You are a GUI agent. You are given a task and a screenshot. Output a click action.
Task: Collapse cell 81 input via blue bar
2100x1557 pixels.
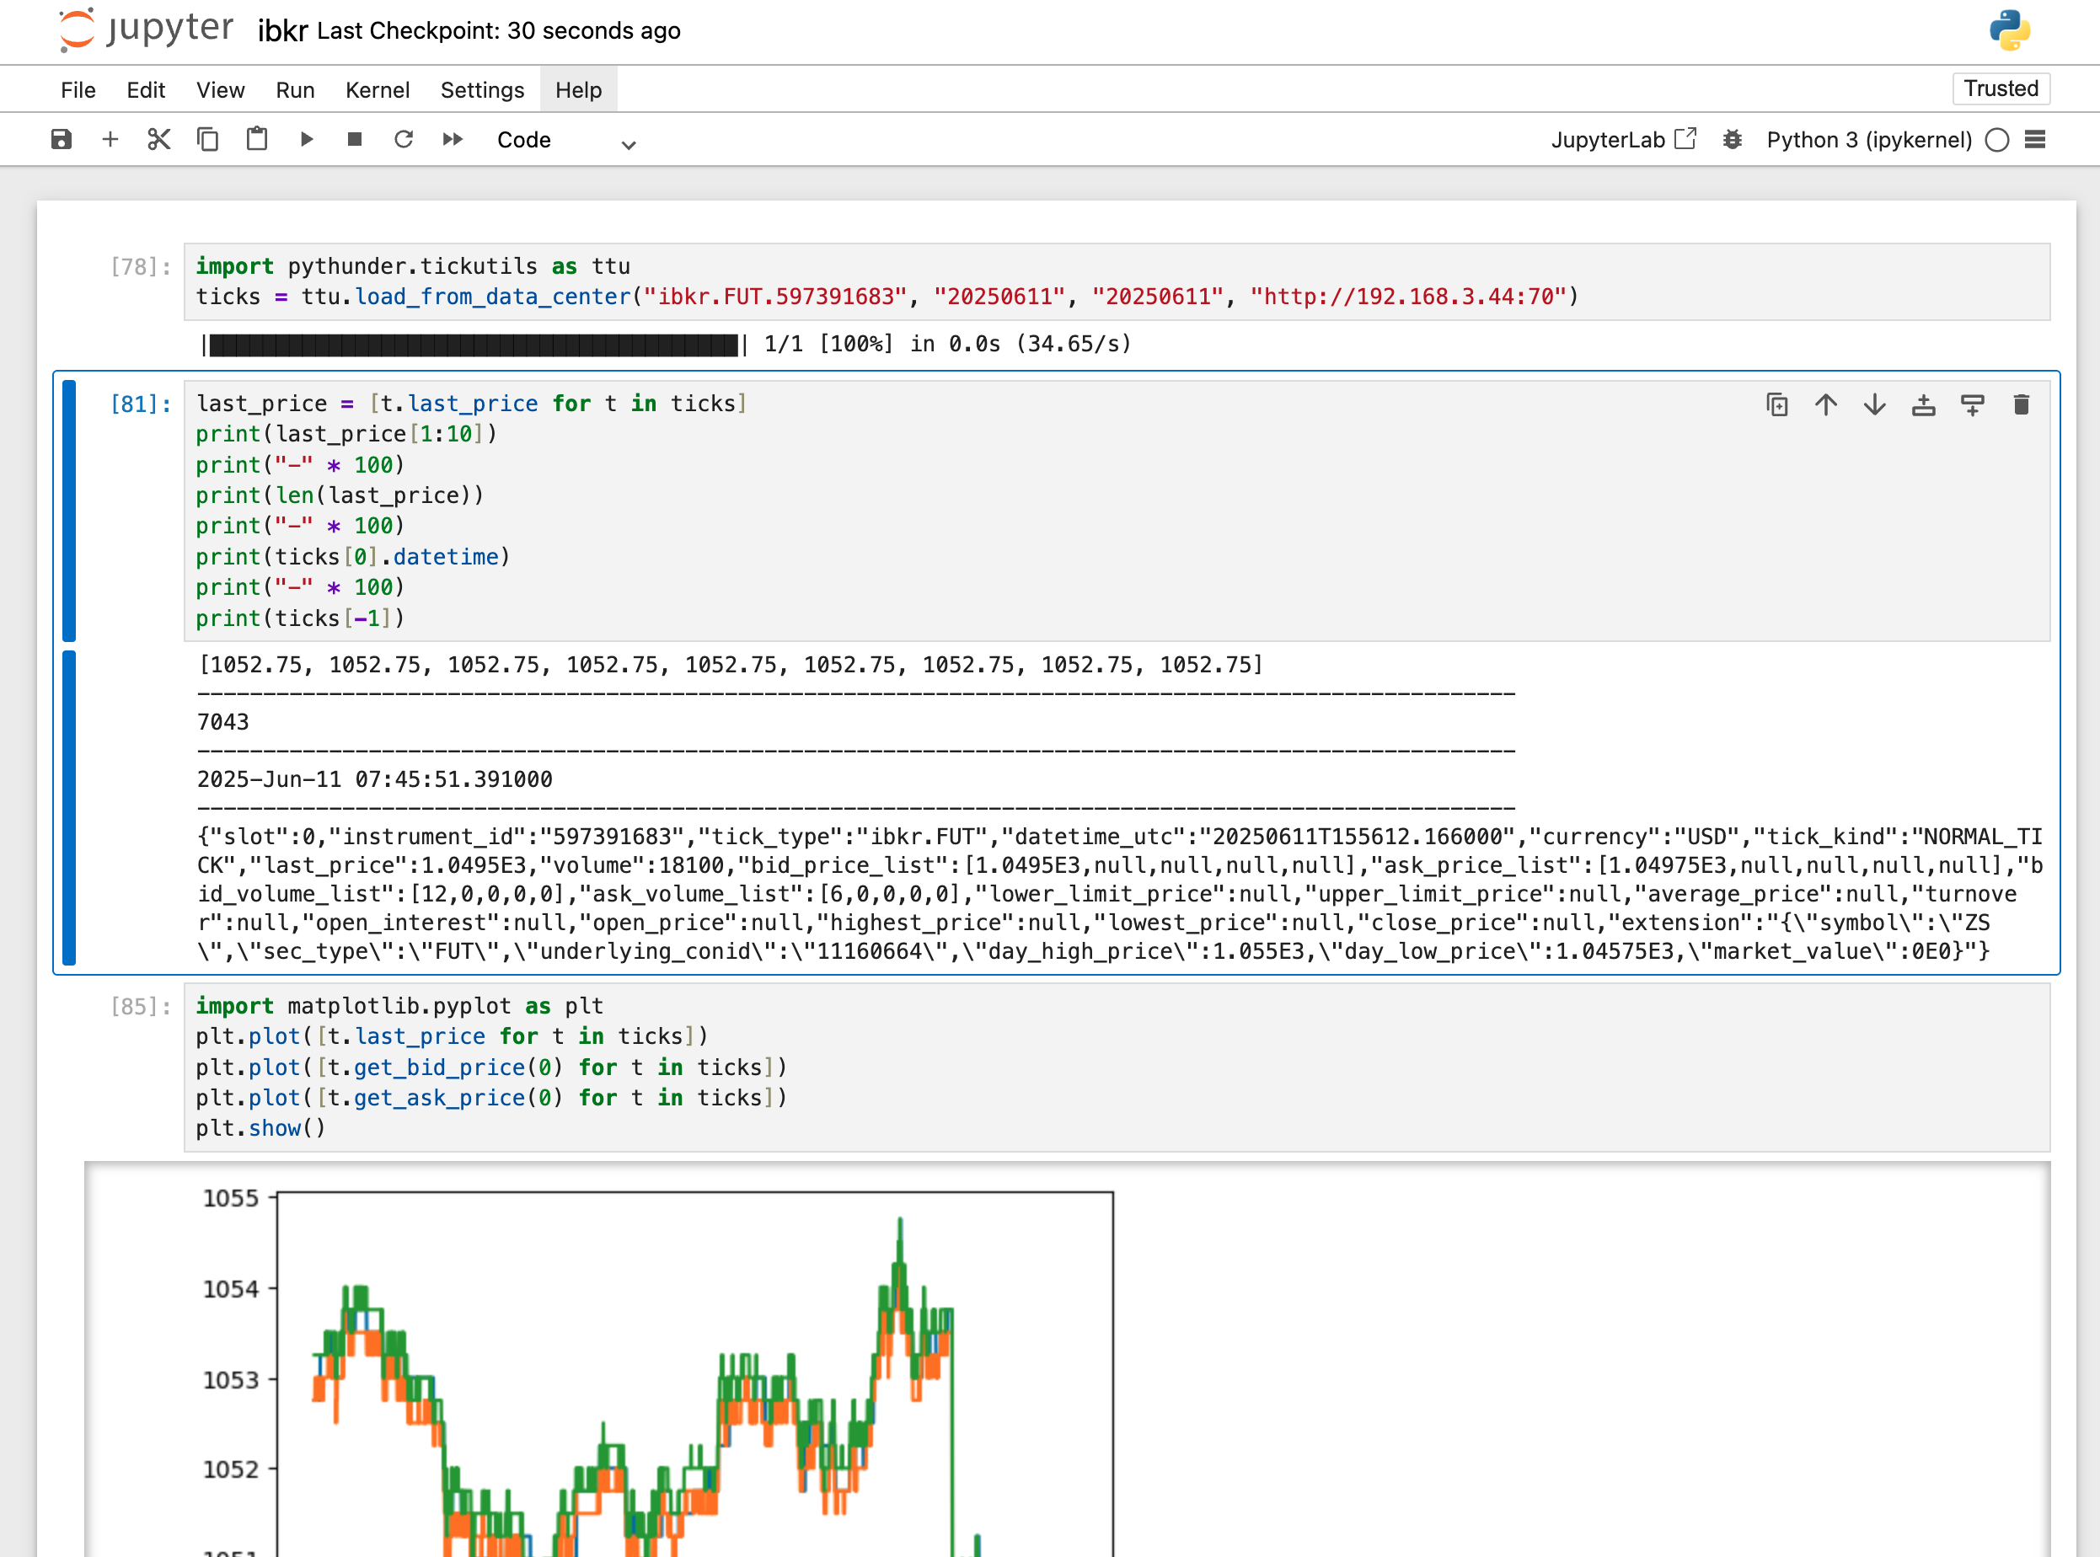69,510
